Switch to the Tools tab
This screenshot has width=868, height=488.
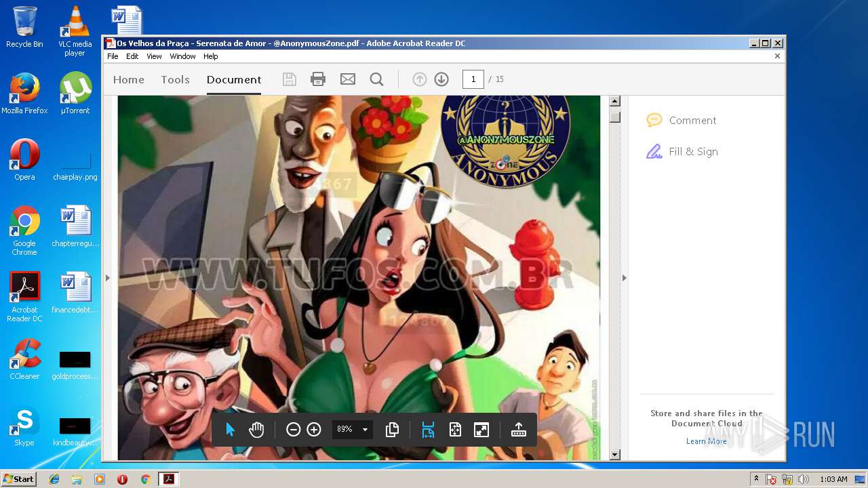pyautogui.click(x=175, y=79)
